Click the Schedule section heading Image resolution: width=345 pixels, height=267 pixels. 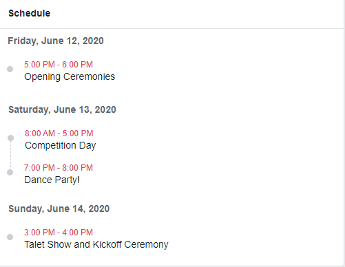[x=30, y=13]
